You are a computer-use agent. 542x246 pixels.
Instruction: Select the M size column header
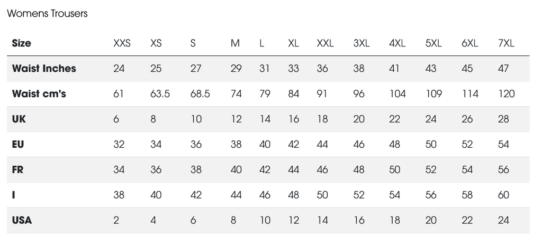pos(235,43)
